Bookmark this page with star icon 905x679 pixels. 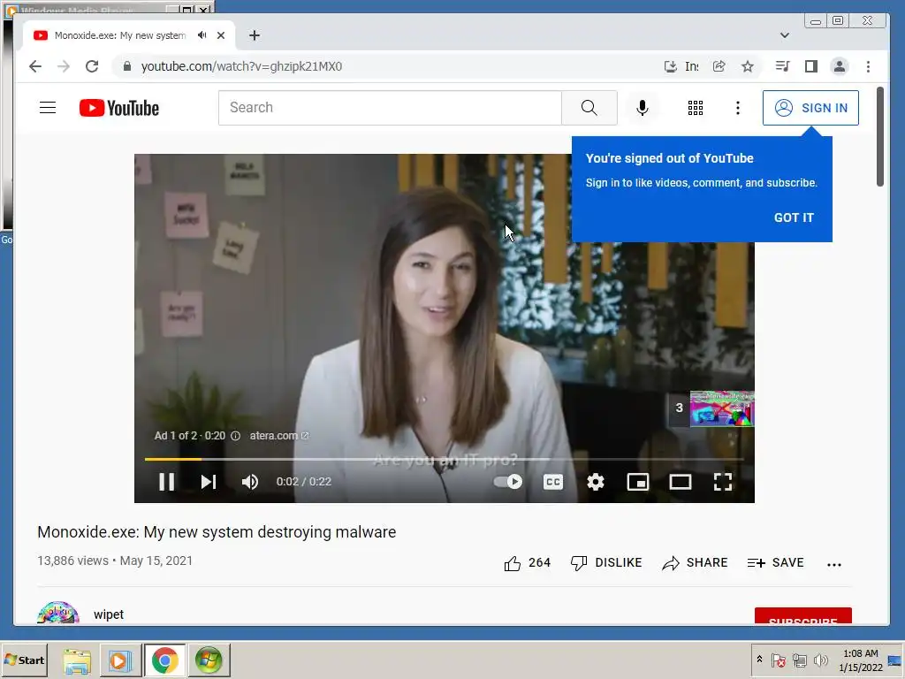point(748,66)
